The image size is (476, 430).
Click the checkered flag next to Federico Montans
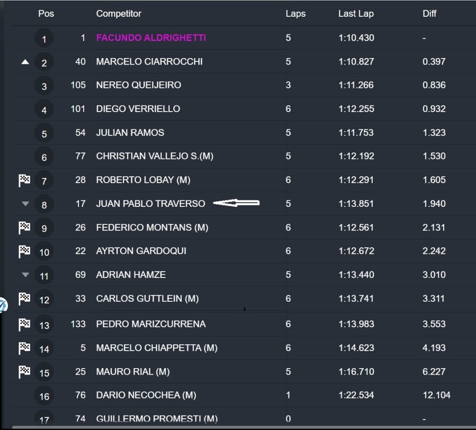point(24,228)
